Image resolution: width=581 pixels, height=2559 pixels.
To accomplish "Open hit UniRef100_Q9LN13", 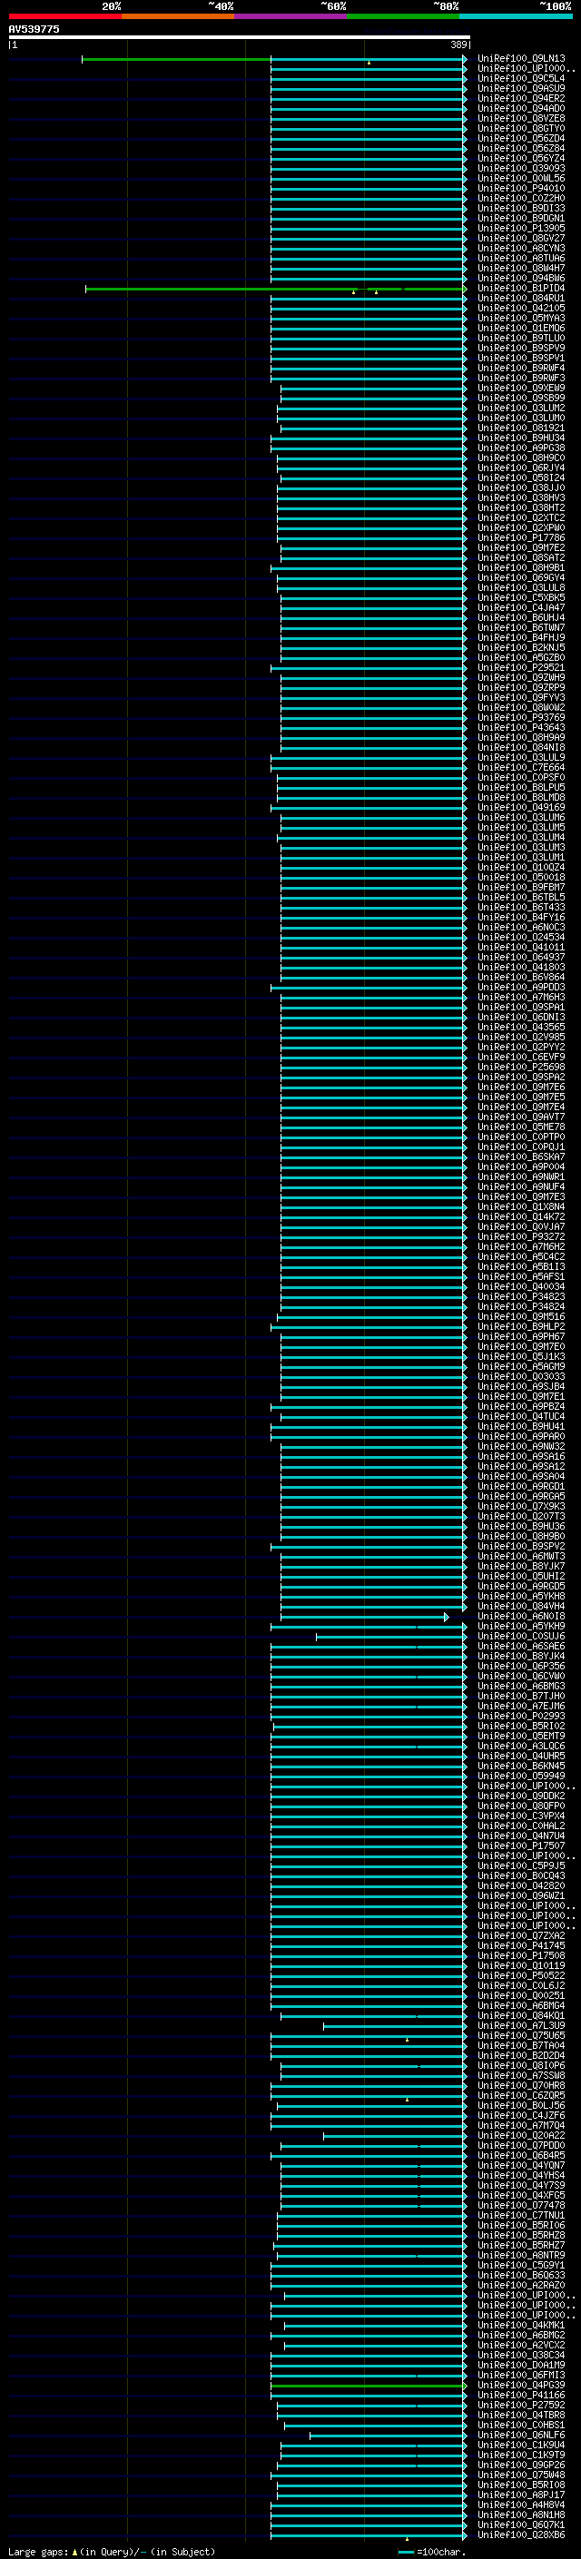I will pyautogui.click(x=521, y=59).
